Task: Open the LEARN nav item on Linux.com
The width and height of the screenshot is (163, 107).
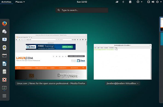Action: [53, 68]
